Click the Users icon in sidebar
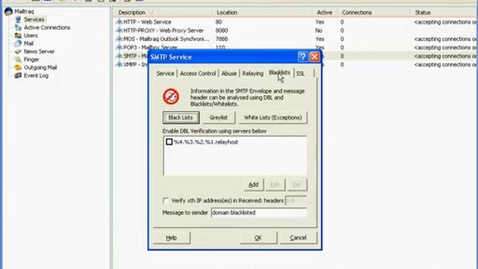This screenshot has width=478, height=269. tap(18, 35)
